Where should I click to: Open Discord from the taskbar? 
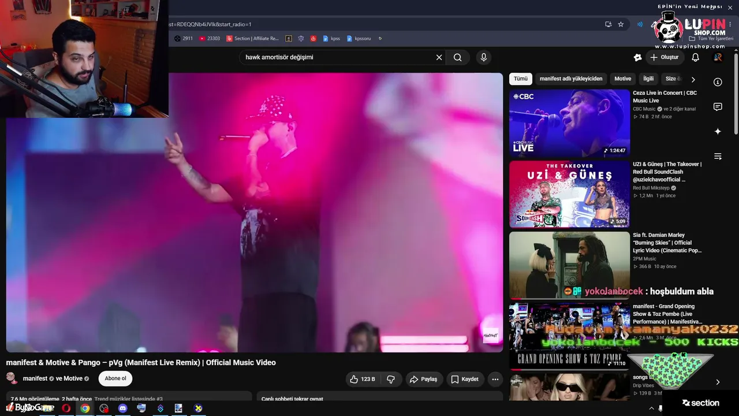pyautogui.click(x=122, y=408)
